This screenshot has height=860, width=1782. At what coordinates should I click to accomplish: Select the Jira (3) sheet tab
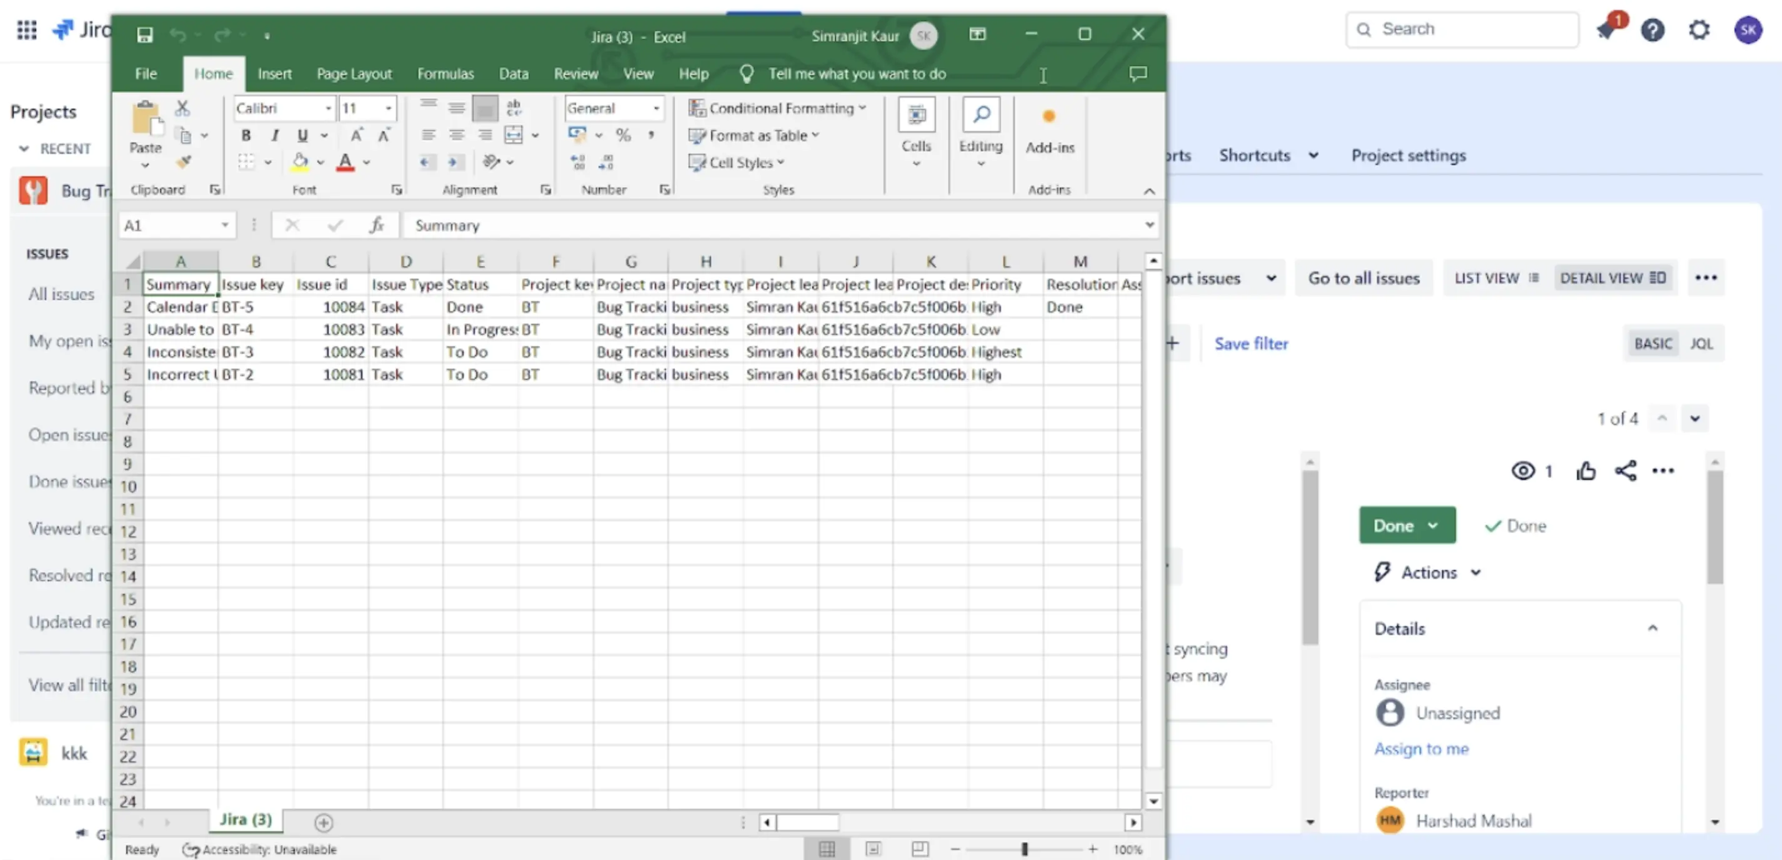(x=246, y=820)
